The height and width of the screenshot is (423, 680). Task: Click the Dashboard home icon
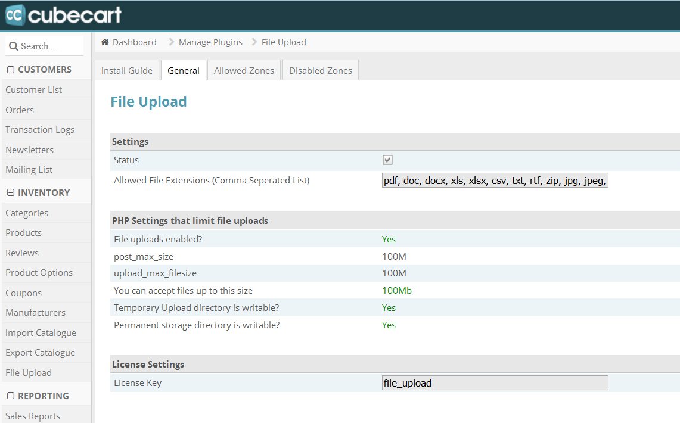click(105, 42)
